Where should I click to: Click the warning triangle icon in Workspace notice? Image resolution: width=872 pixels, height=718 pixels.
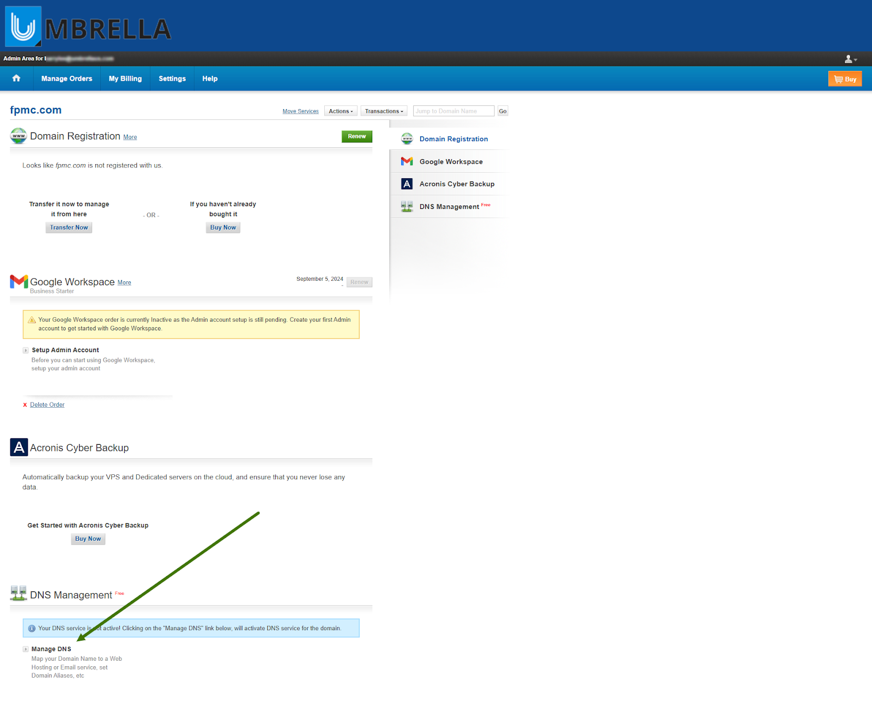point(32,320)
